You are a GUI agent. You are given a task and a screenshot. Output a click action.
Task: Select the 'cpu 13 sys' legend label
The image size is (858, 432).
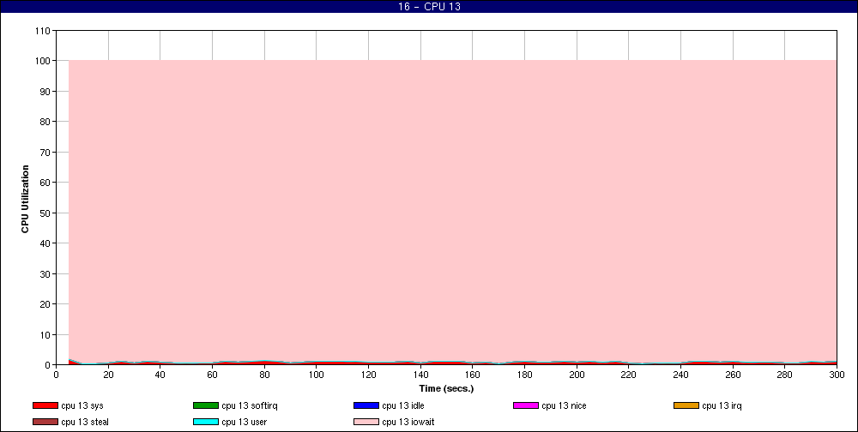(82, 405)
